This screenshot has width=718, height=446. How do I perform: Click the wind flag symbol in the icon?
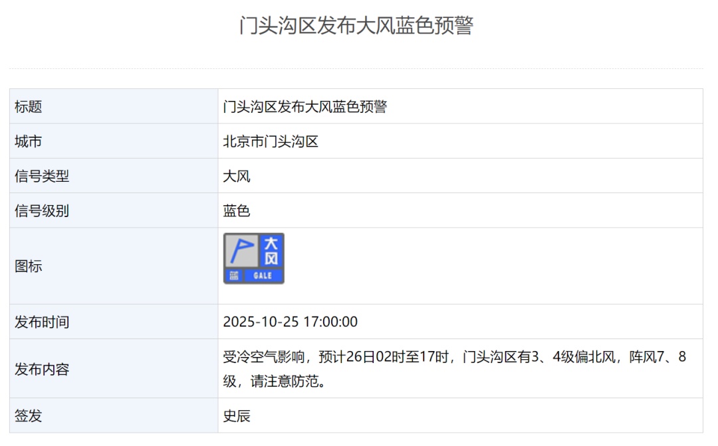243,251
